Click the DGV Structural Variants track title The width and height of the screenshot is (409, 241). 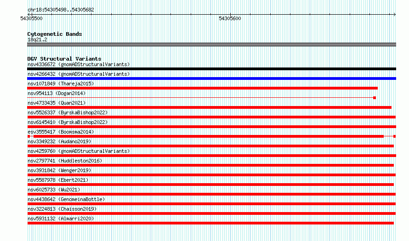(64, 59)
